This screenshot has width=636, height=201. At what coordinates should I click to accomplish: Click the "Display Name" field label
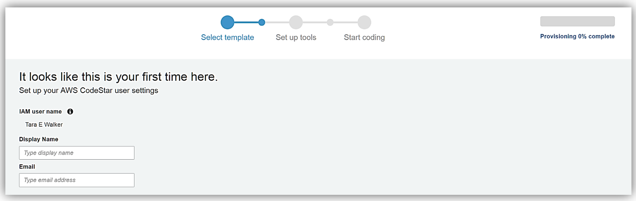point(39,139)
